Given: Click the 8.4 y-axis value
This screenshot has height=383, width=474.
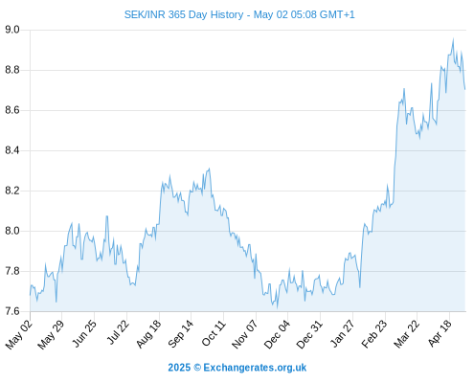Looking at the screenshot, I should pyautogui.click(x=12, y=150).
